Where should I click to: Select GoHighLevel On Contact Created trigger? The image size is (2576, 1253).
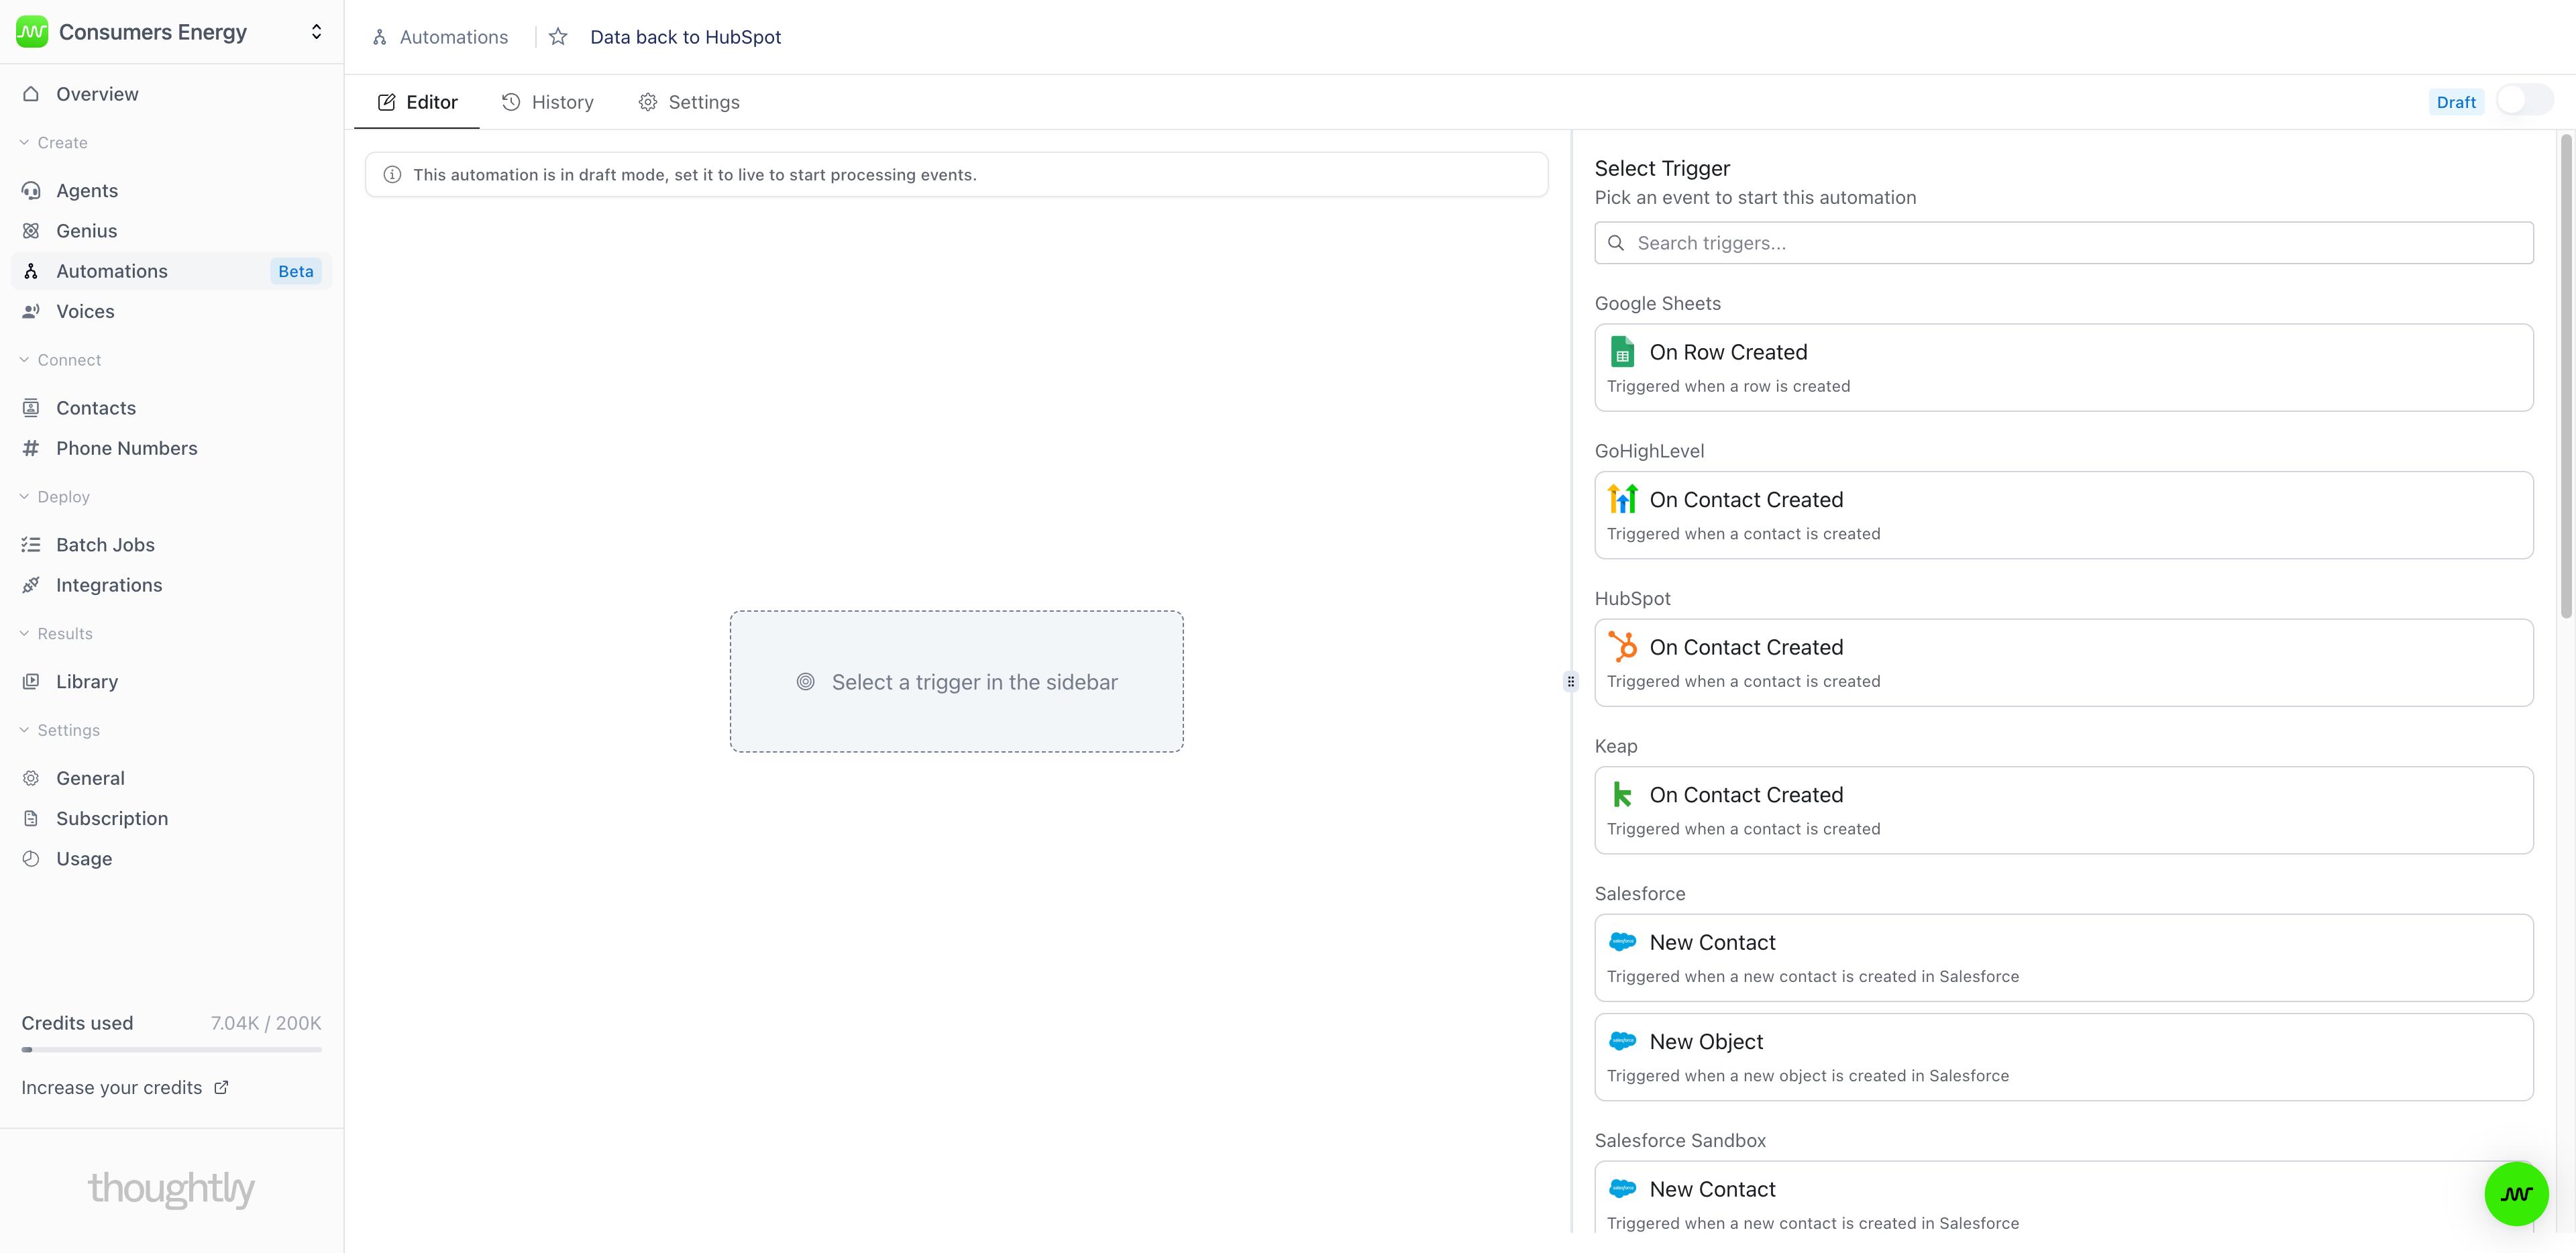coord(2063,515)
